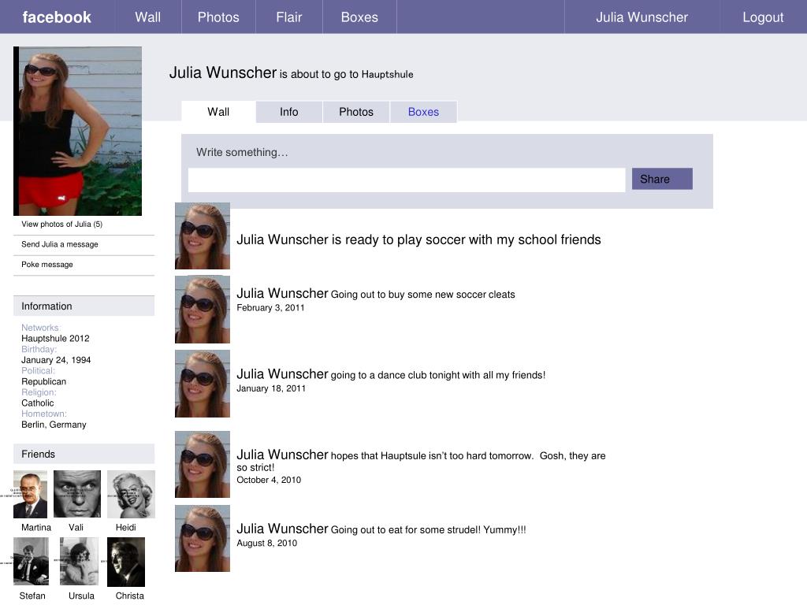Click the Catholic religion value
Screen dimensions: 807x605
tap(38, 403)
